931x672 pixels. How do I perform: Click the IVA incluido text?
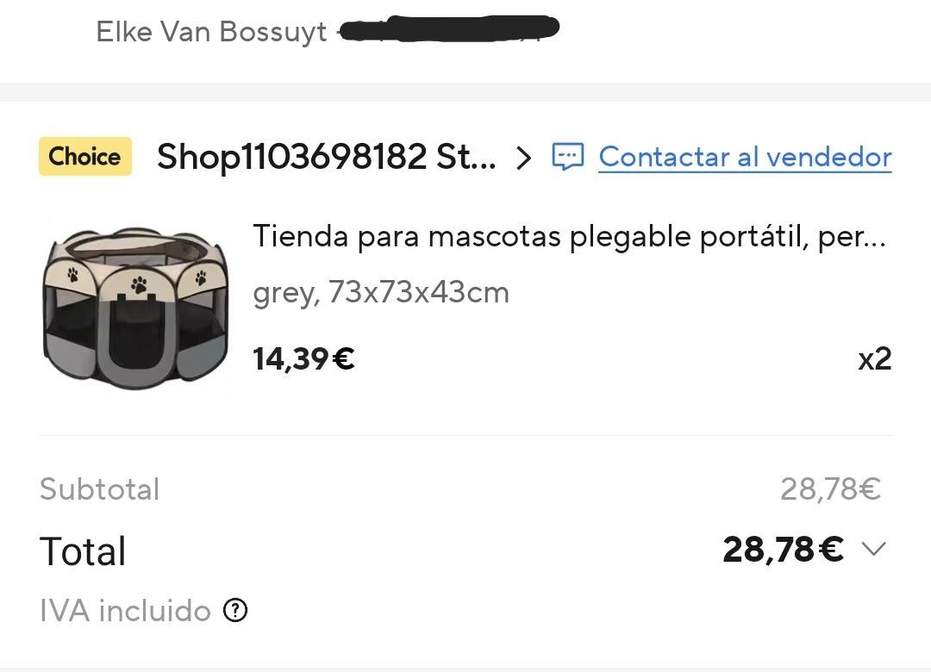click(x=125, y=611)
